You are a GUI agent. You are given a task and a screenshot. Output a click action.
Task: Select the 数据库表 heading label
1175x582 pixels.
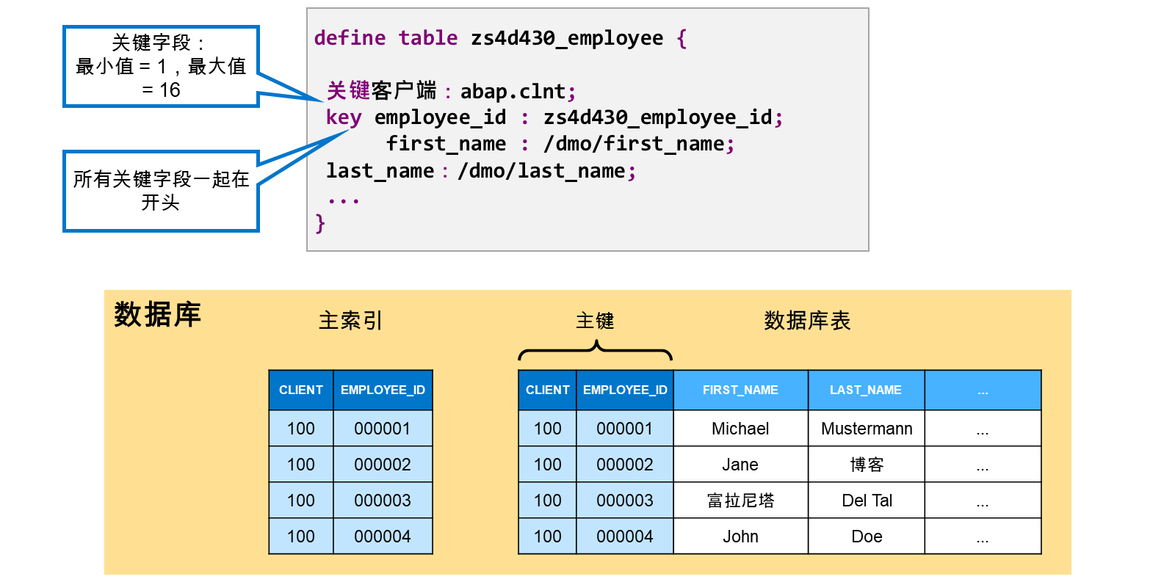[807, 321]
